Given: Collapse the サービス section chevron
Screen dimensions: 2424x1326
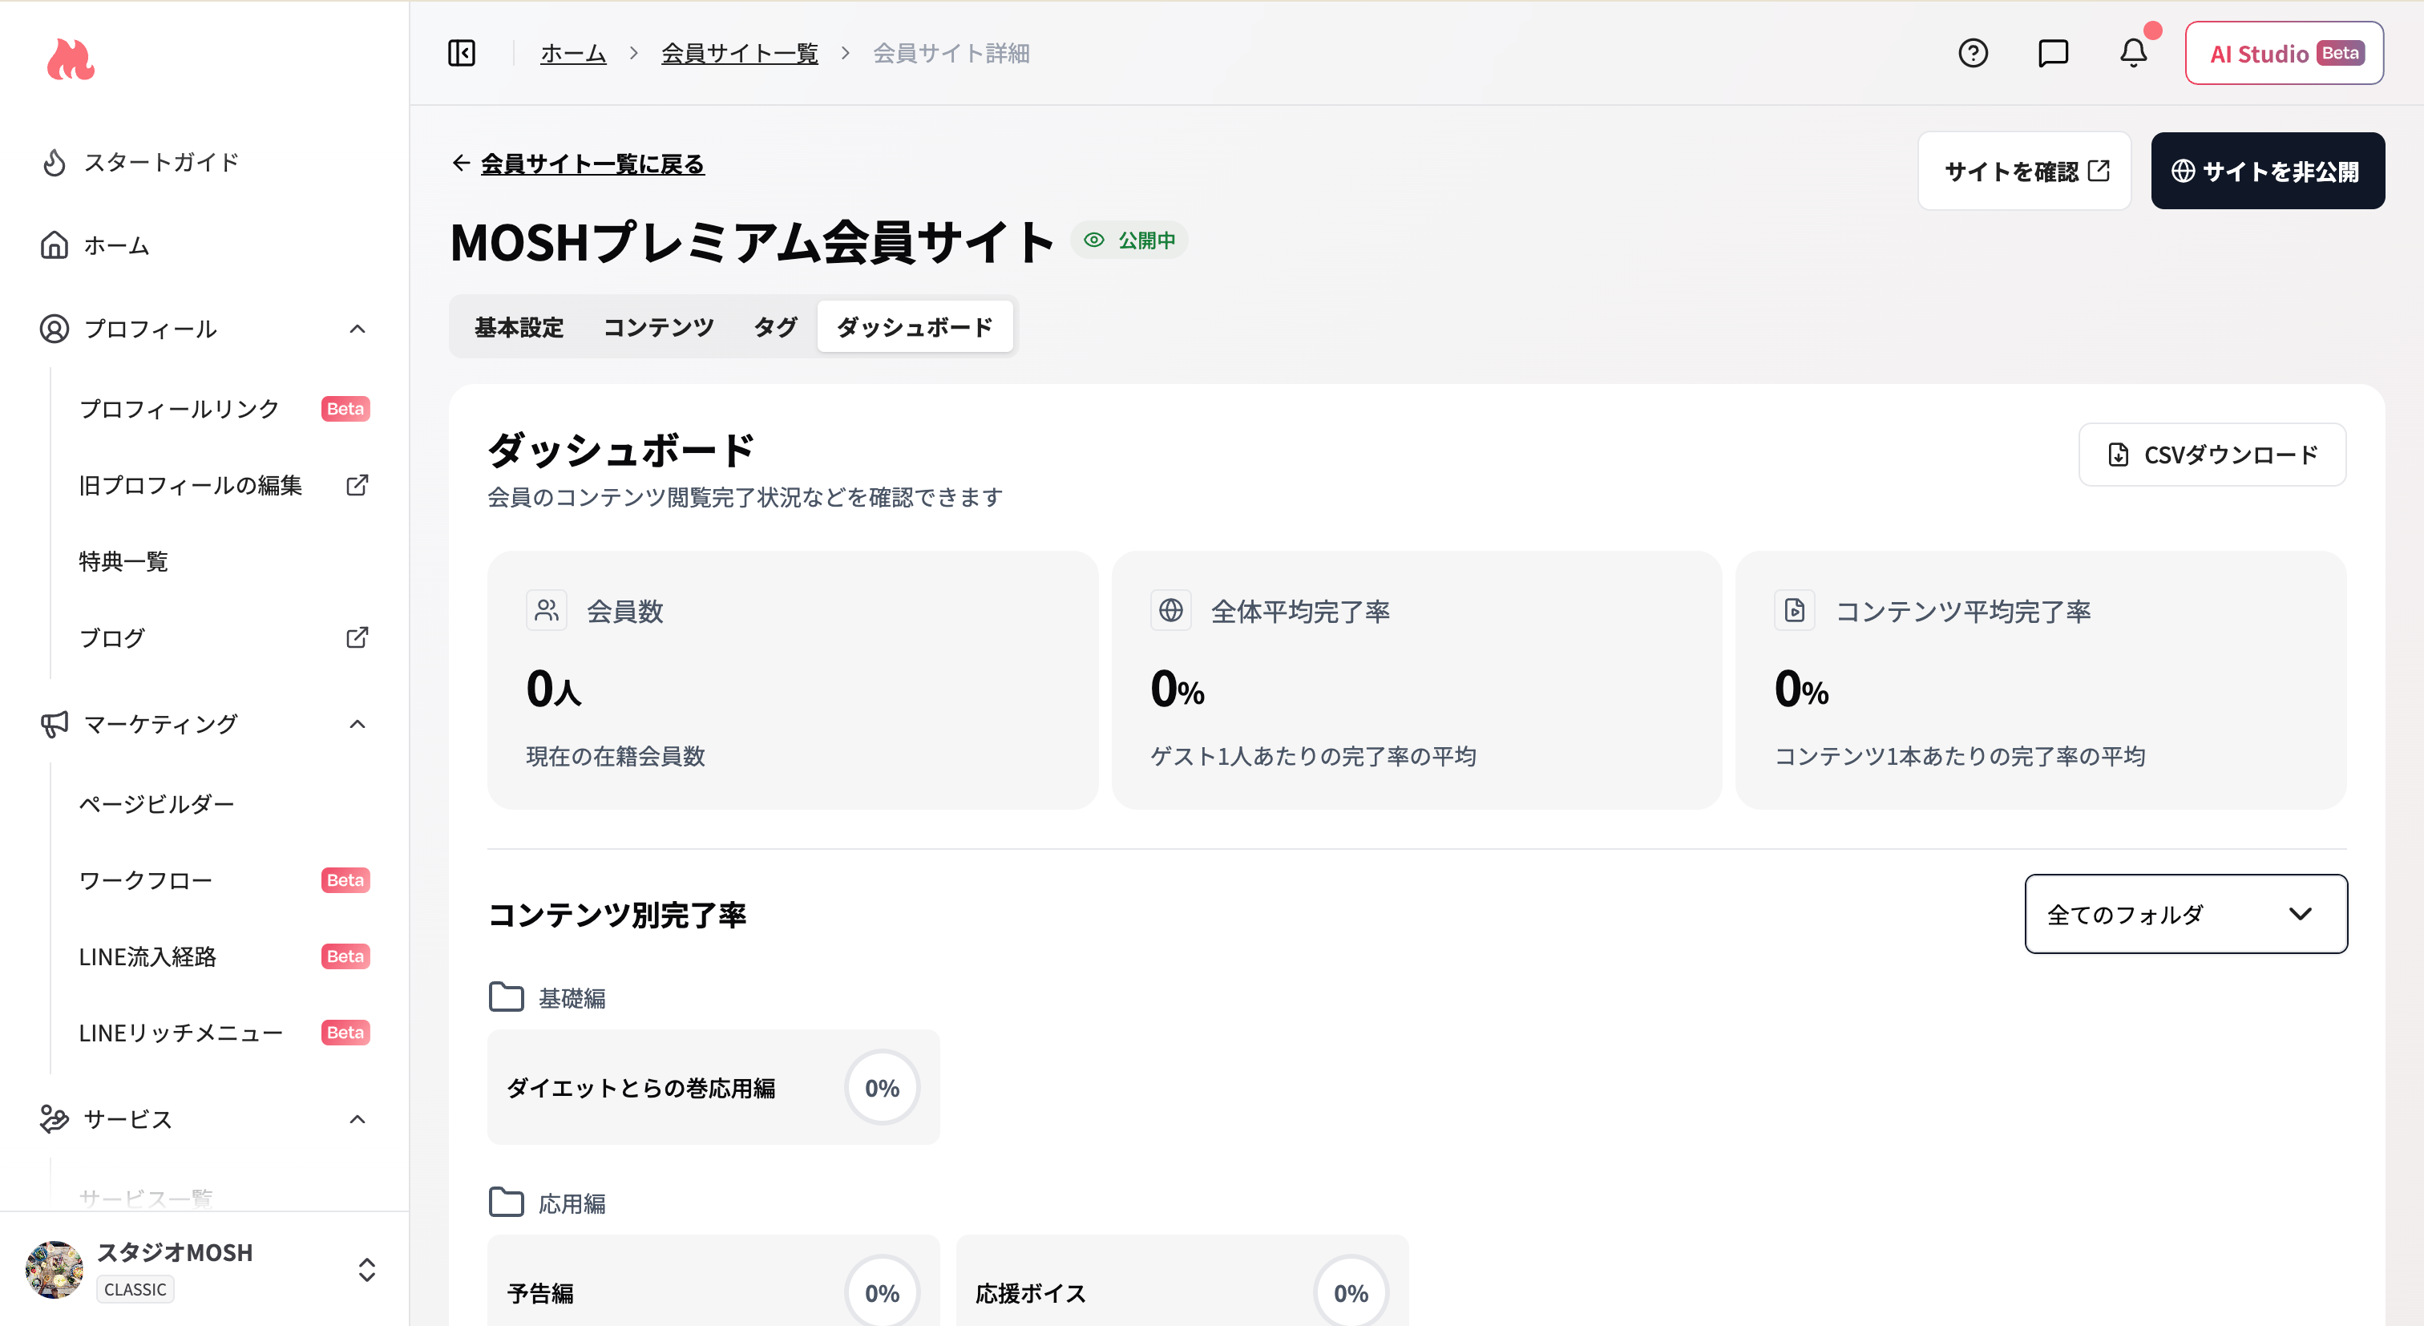Looking at the screenshot, I should point(358,1119).
